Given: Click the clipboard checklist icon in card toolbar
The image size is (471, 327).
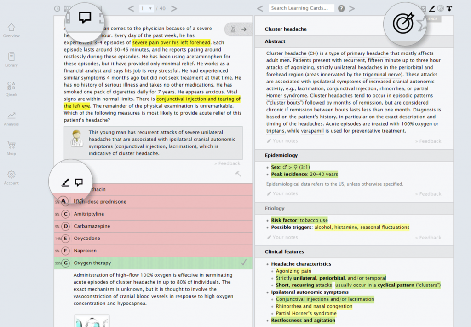Looking at the screenshot, I should coord(424,8).
